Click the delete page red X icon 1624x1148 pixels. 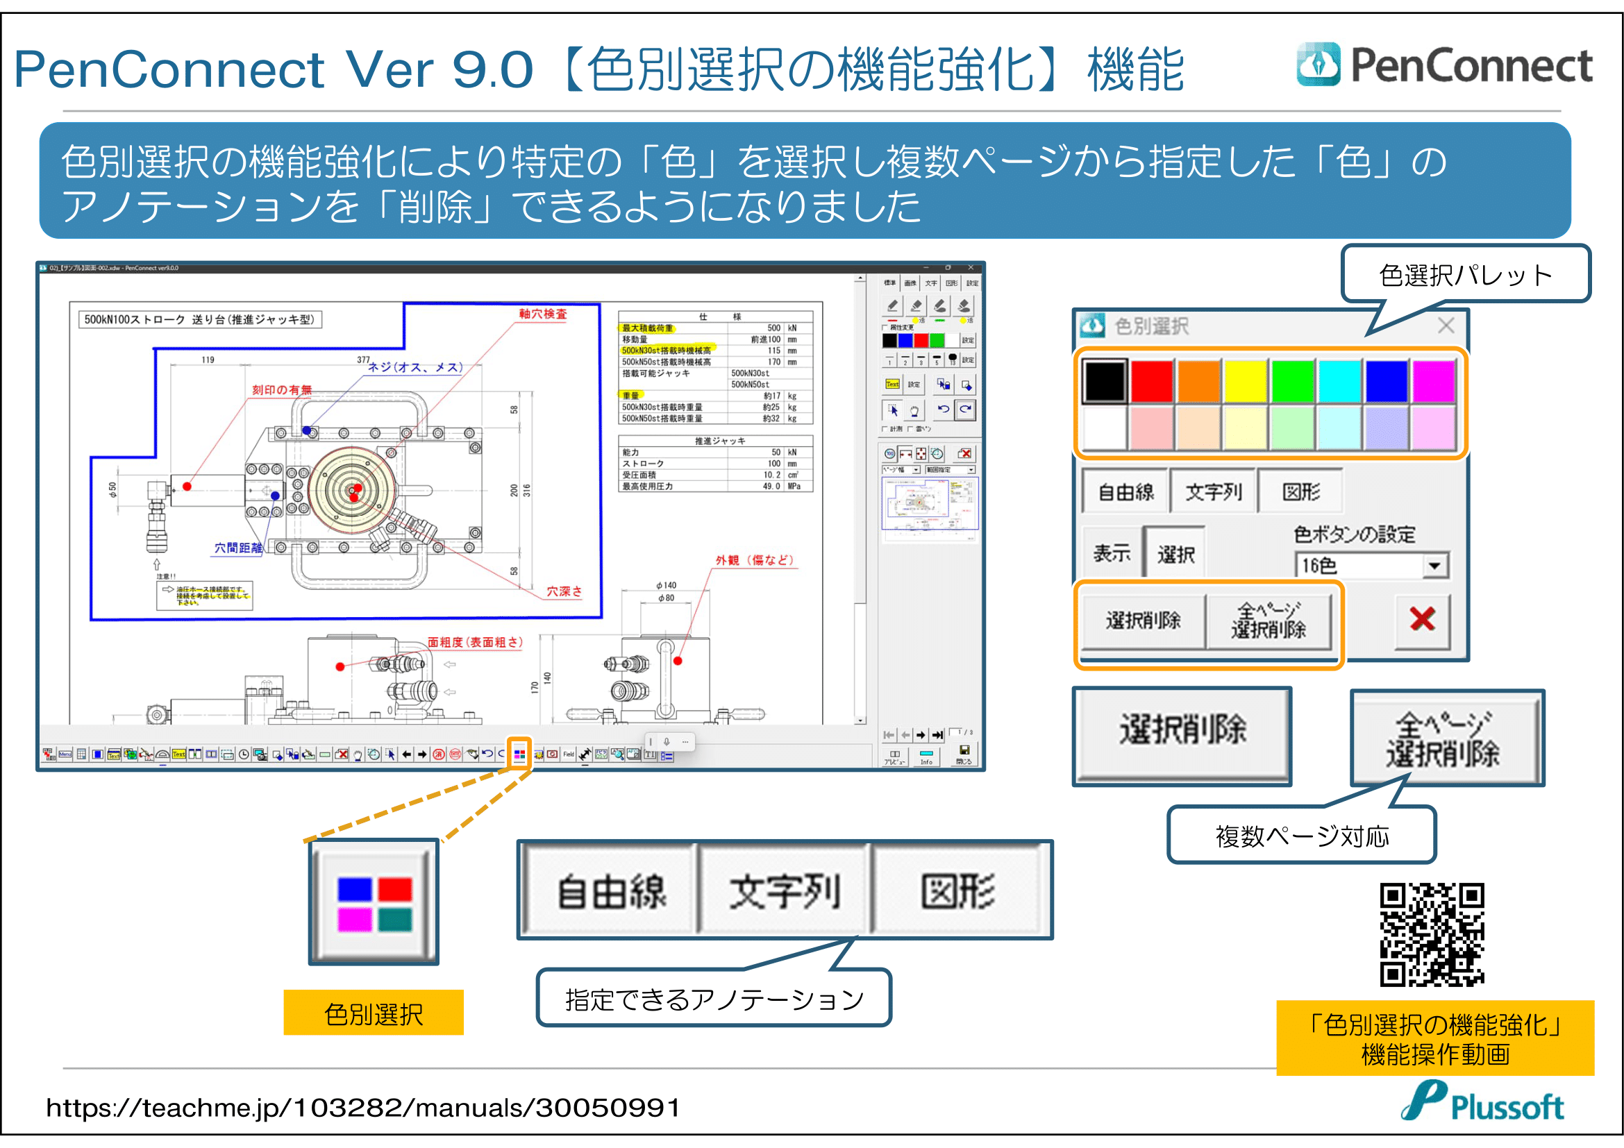click(x=965, y=454)
